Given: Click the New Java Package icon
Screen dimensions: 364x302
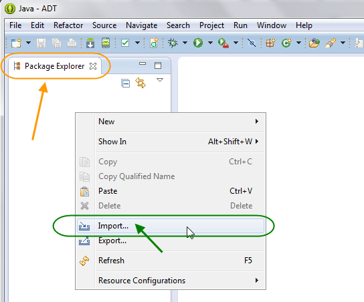Looking at the screenshot, I should coord(270,43).
